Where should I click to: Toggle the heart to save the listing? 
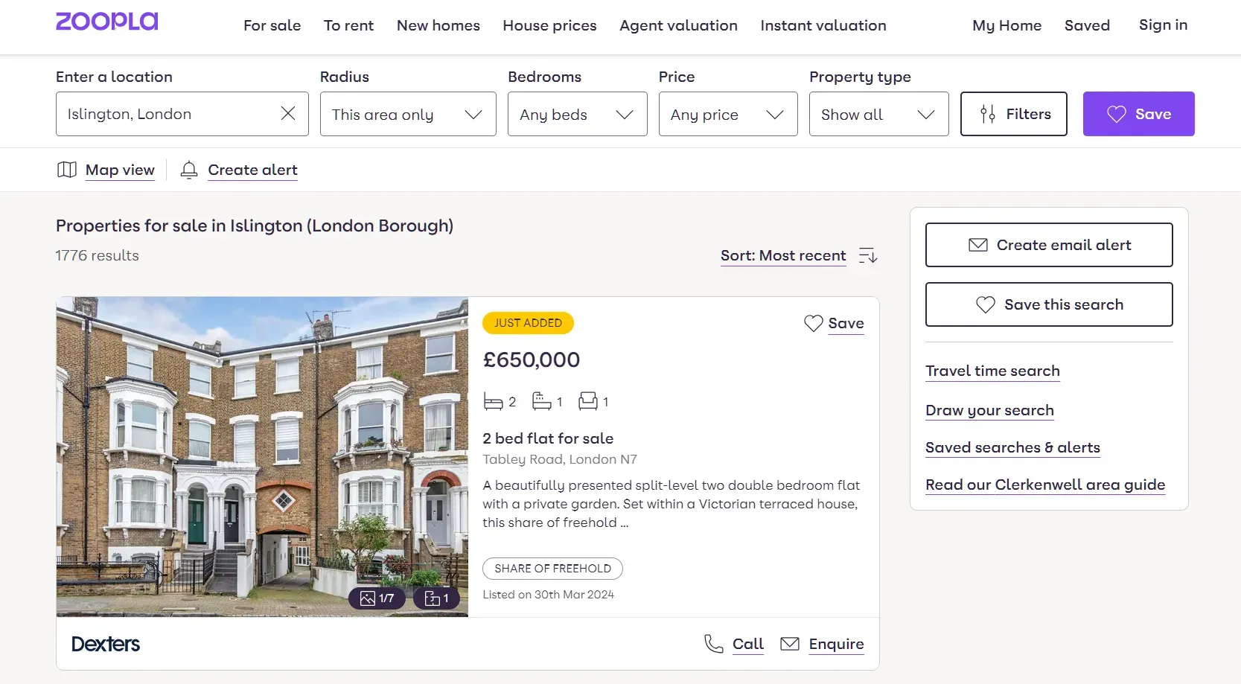coord(812,323)
